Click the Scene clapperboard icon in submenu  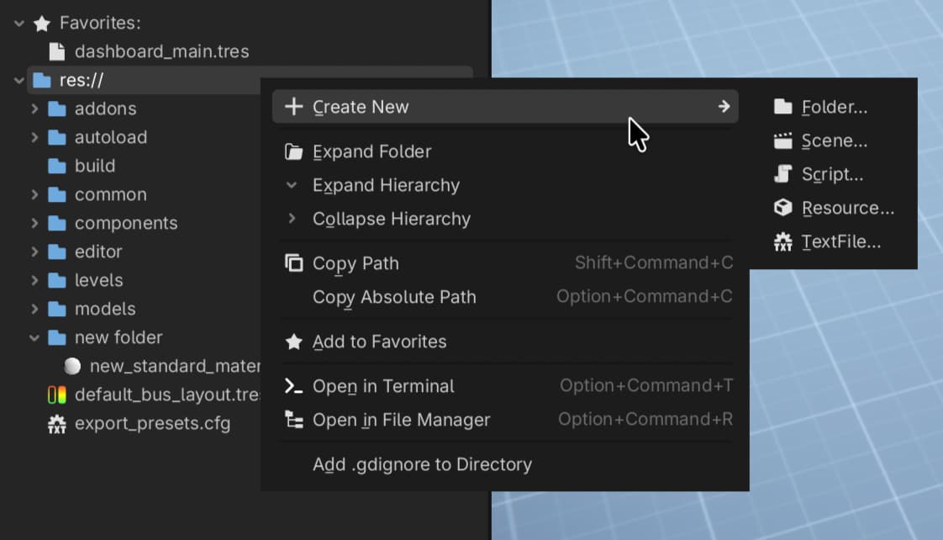(782, 141)
